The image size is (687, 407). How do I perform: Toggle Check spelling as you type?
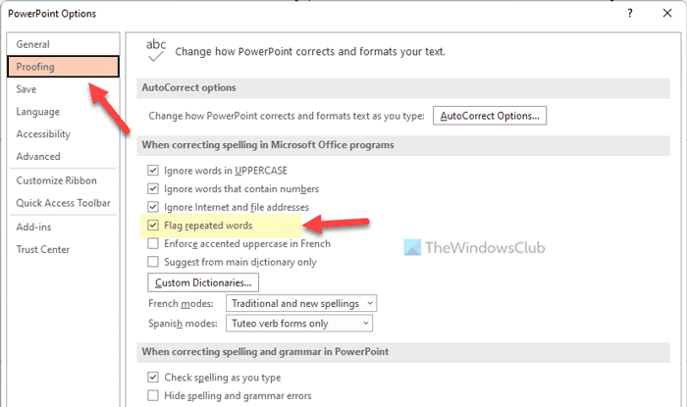pos(153,377)
